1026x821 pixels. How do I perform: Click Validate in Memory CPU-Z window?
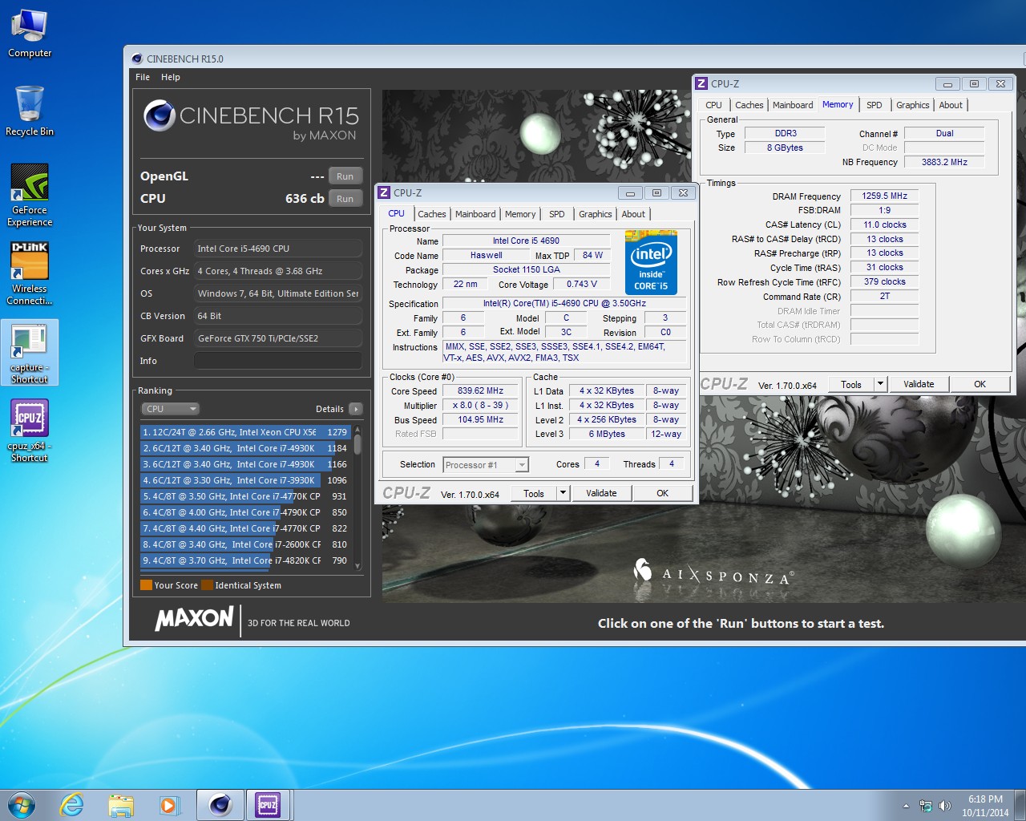click(x=919, y=384)
